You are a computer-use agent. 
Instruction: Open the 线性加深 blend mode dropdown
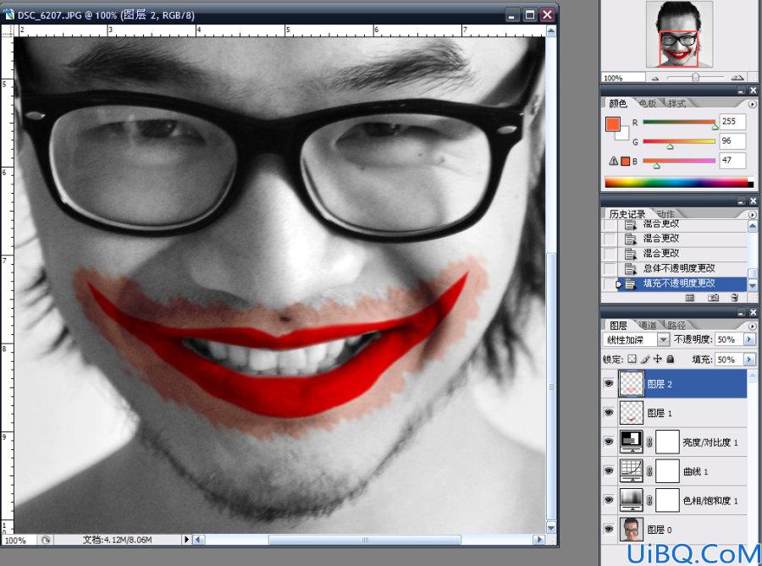pyautogui.click(x=663, y=340)
